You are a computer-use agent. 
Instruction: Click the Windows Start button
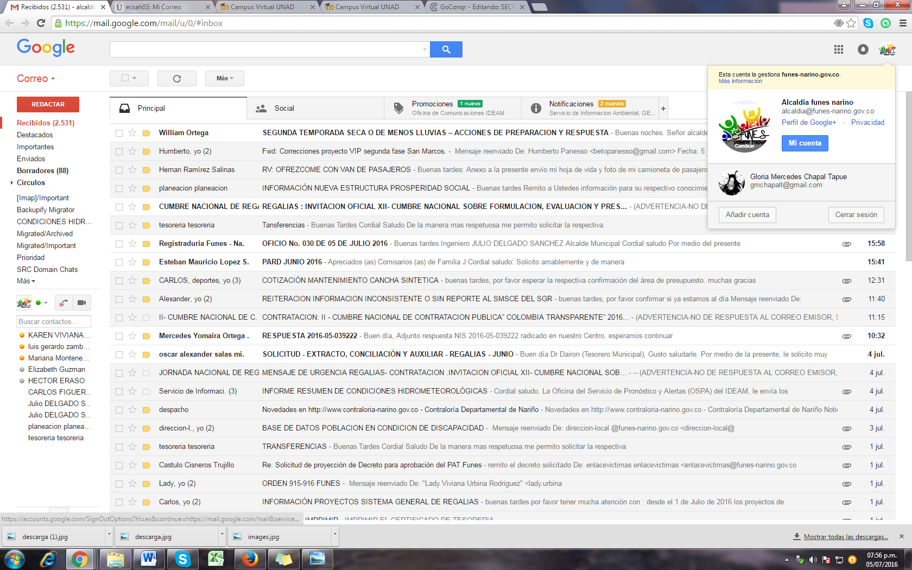click(14, 559)
